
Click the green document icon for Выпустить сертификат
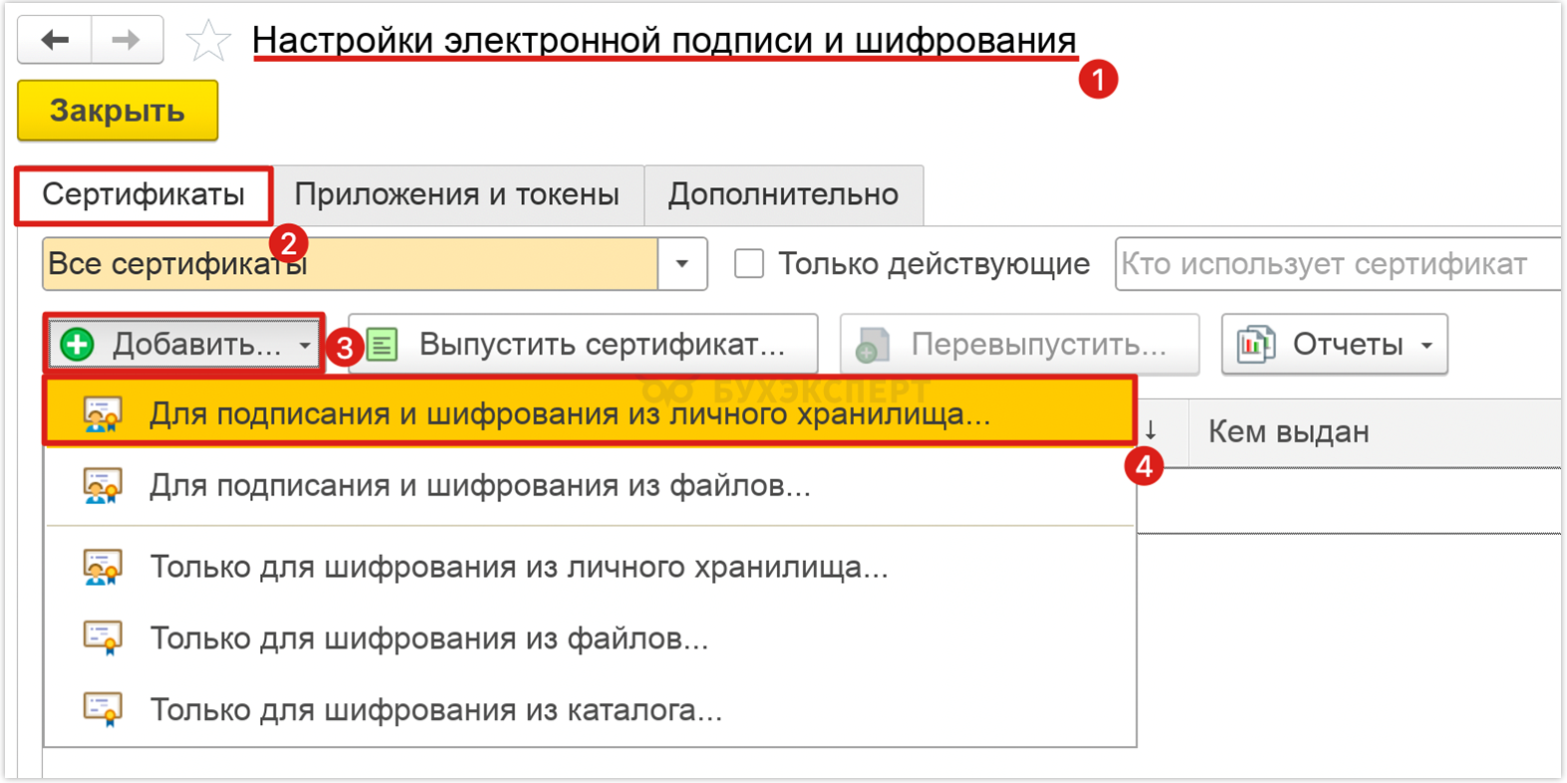click(x=383, y=345)
